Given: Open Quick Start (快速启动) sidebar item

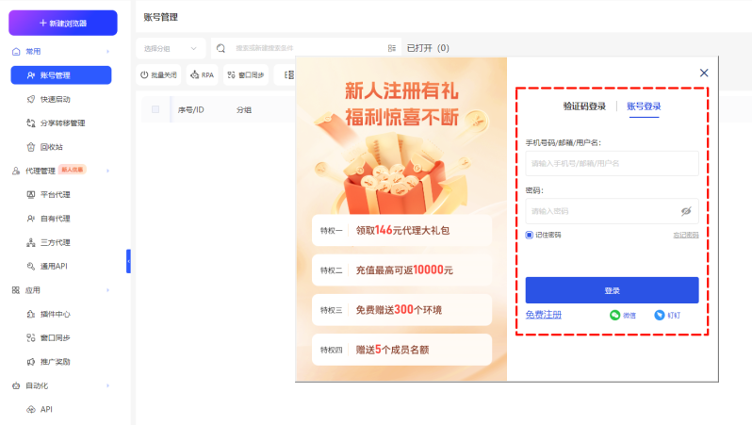Looking at the screenshot, I should tap(55, 99).
